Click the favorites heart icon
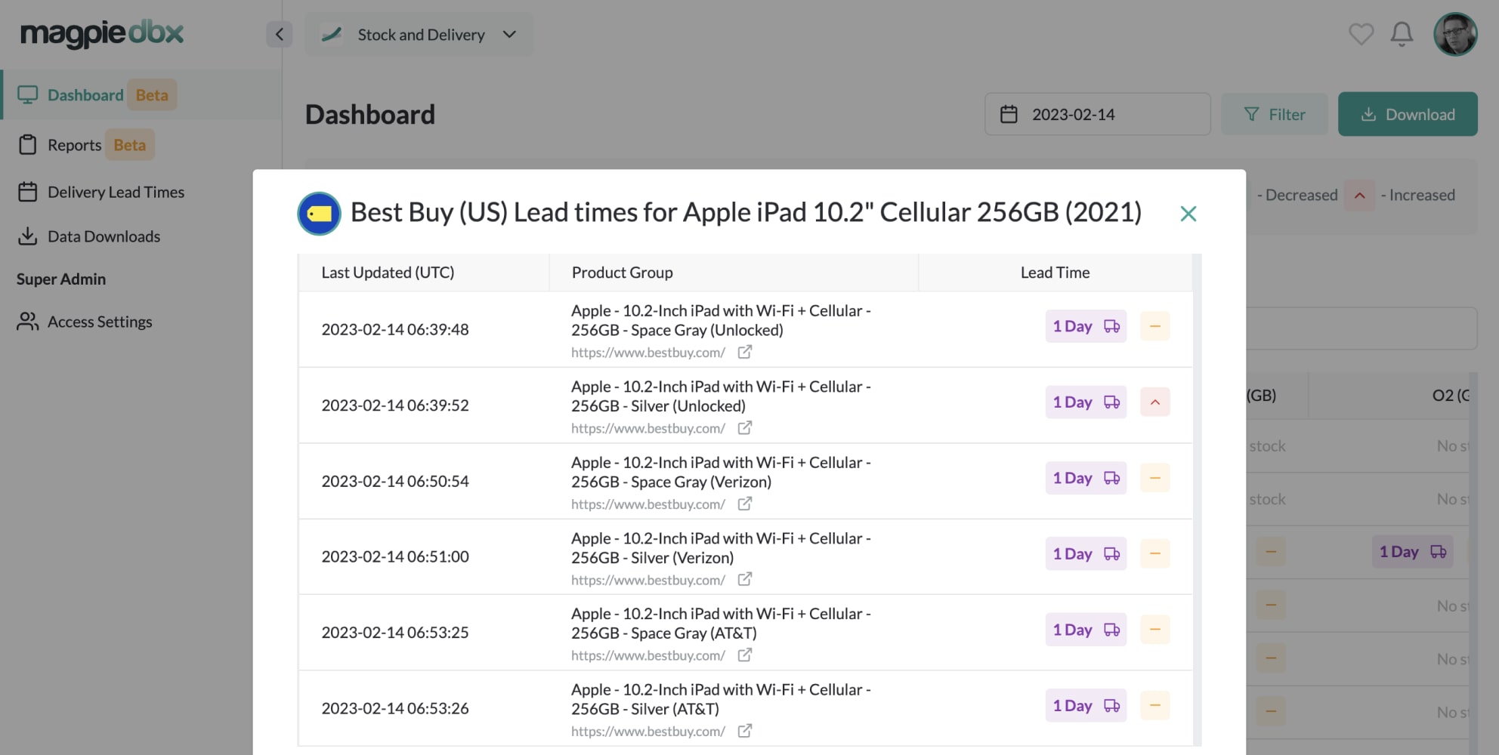 (1361, 34)
